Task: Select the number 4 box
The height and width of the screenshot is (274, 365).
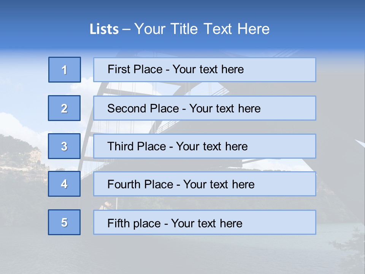Action: tap(64, 184)
